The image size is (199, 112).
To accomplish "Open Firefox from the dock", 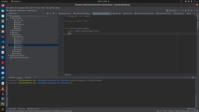I will point(3,6).
